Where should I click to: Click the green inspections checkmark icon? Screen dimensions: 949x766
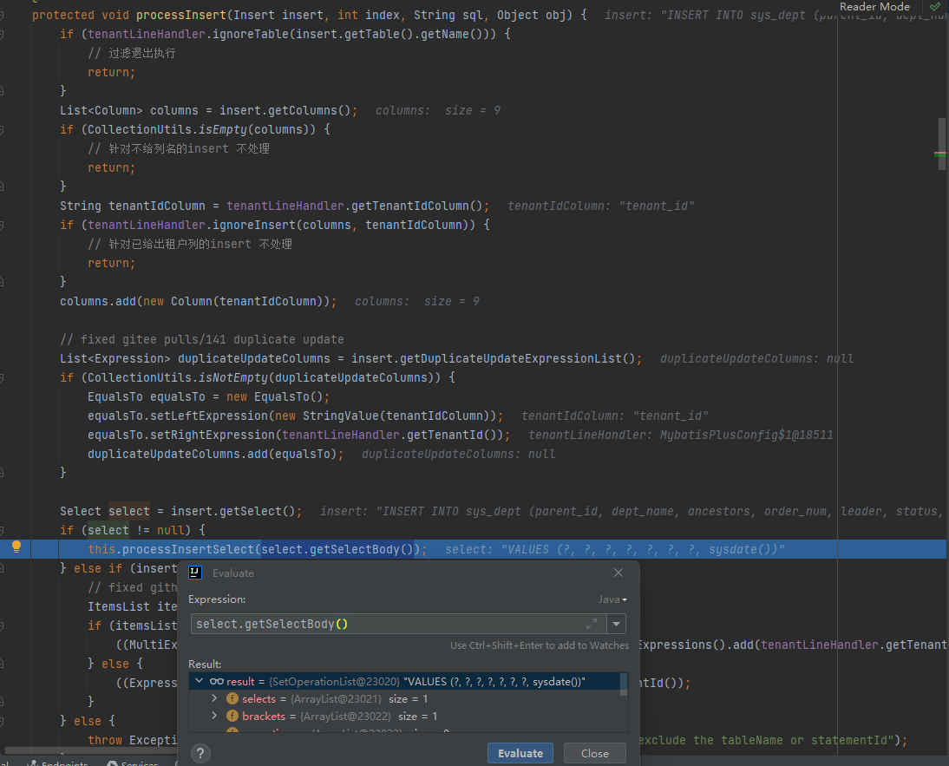[934, 7]
